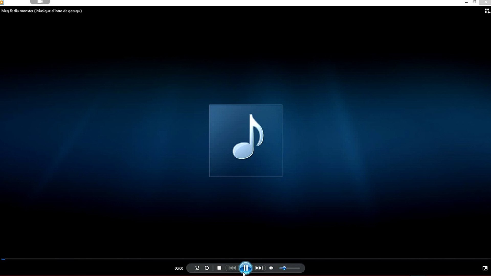Stop playback with the square button
This screenshot has width=491, height=276.
coord(219,268)
